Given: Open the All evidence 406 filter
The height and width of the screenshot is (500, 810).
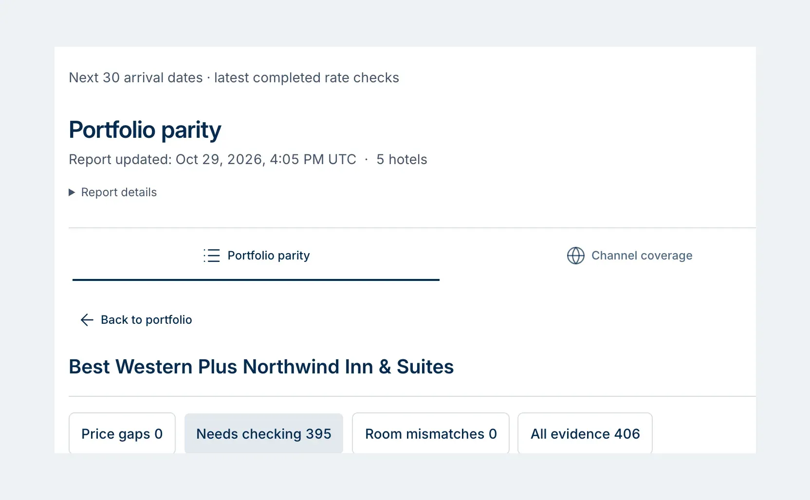Looking at the screenshot, I should pos(585,433).
